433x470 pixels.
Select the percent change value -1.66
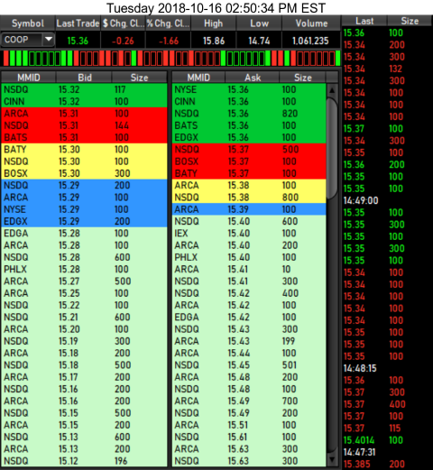point(169,41)
